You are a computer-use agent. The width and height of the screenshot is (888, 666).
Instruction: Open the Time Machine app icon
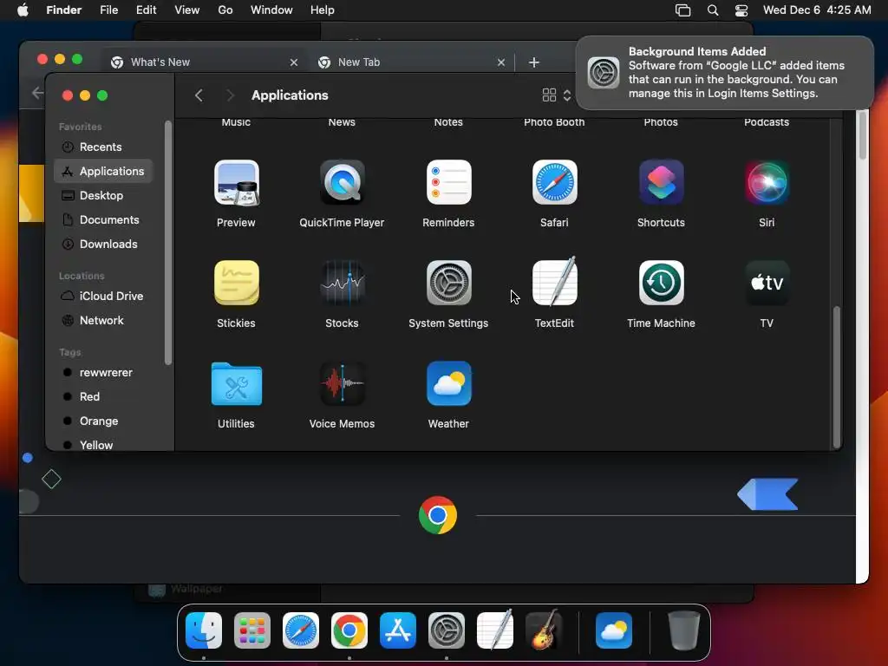(x=661, y=283)
